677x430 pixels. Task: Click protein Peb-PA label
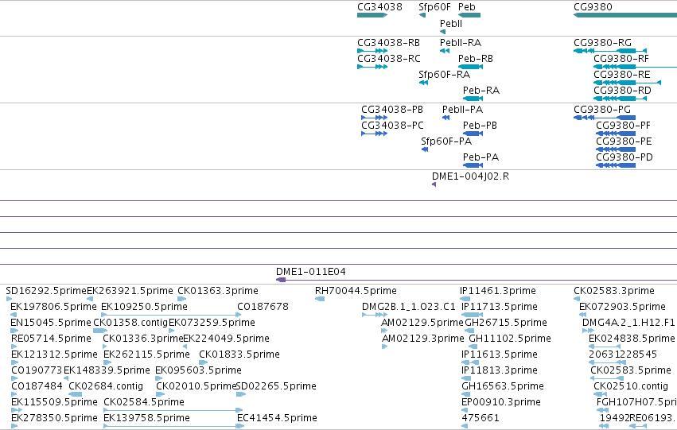click(x=481, y=157)
